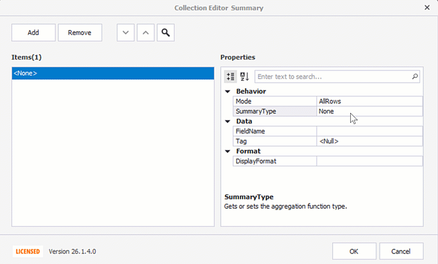Screen dimensions: 438x264
Task: Collapse the Format category
Action: coord(228,151)
